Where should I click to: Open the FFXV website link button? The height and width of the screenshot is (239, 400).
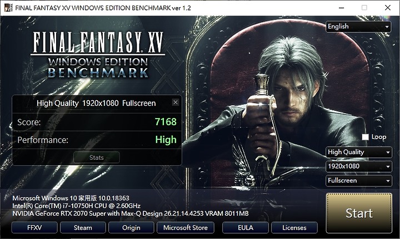click(x=34, y=227)
